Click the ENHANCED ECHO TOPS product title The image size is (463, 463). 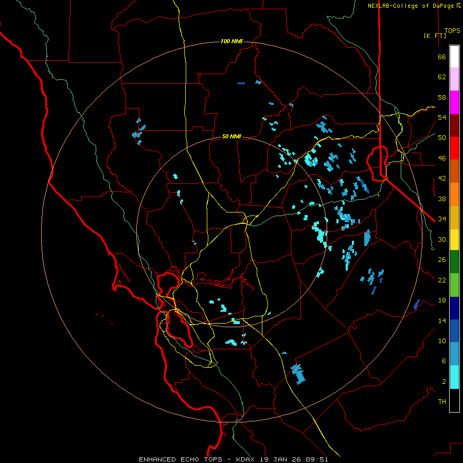[181, 459]
